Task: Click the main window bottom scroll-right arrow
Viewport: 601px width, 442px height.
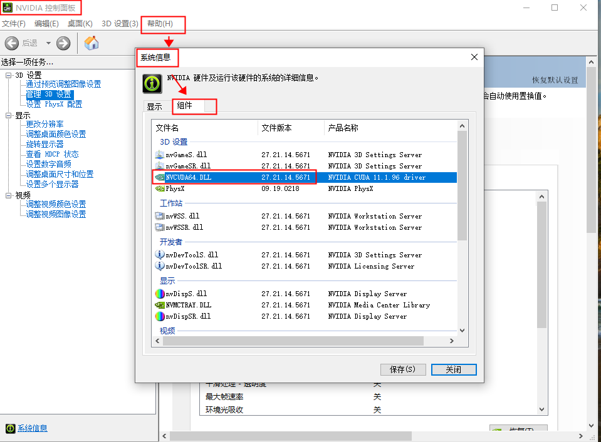Action: click(581, 436)
